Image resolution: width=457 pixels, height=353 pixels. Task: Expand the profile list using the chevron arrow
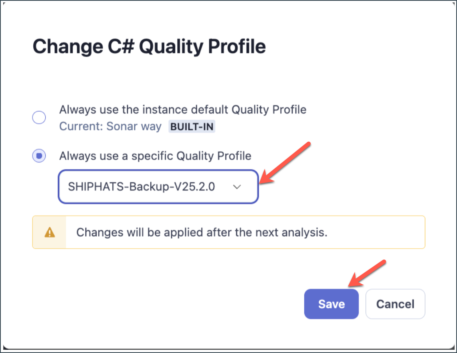[237, 187]
